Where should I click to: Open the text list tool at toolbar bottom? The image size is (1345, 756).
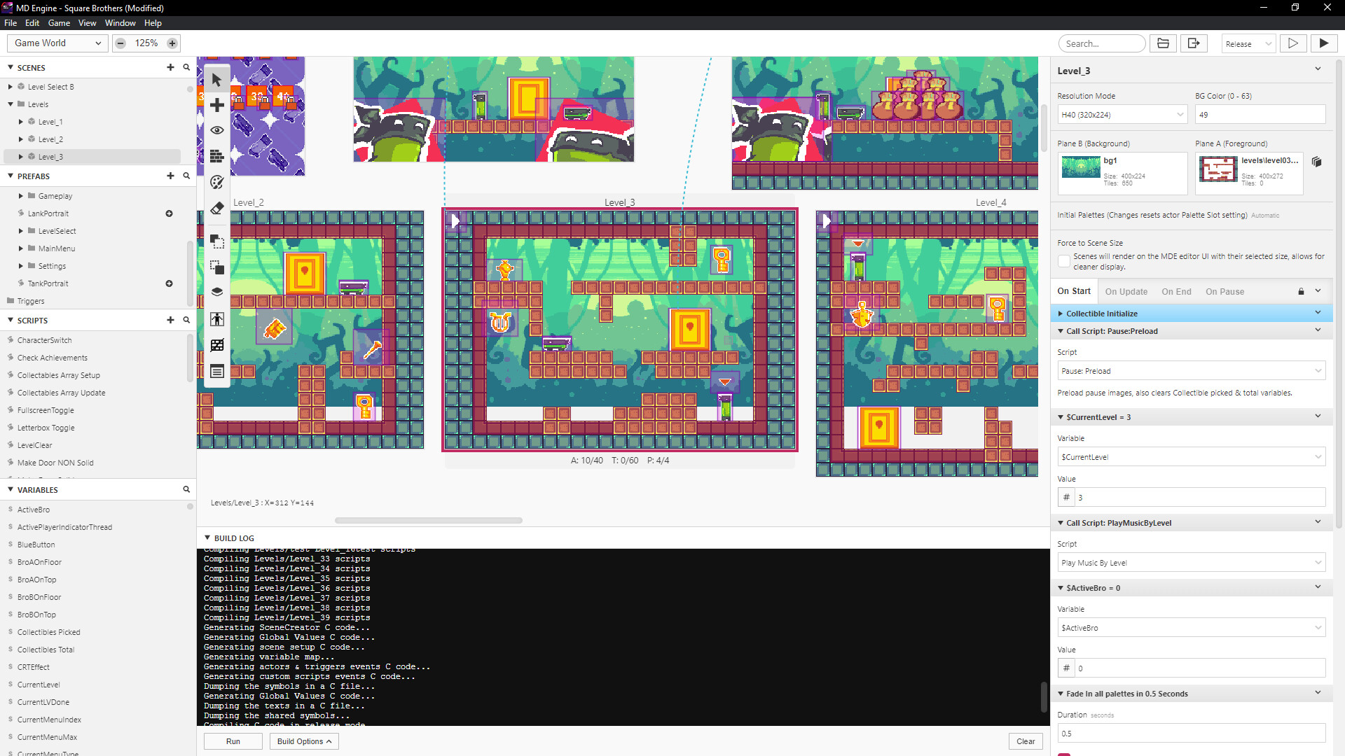point(216,372)
